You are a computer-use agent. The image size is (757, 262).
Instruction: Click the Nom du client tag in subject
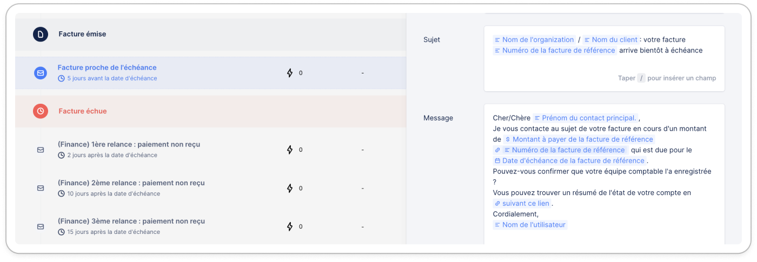pyautogui.click(x=610, y=39)
